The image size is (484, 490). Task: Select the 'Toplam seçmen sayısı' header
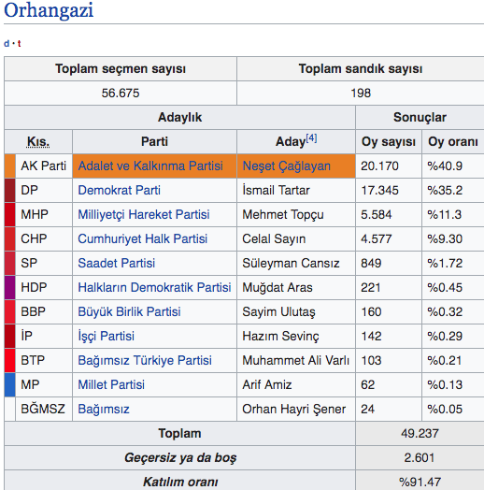tap(121, 69)
